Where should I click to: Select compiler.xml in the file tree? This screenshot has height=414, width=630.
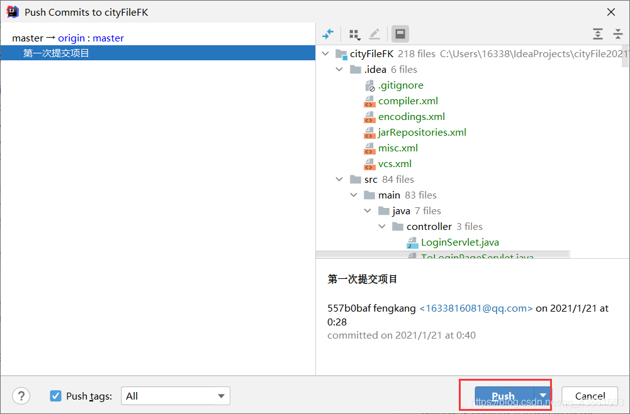[x=408, y=101]
